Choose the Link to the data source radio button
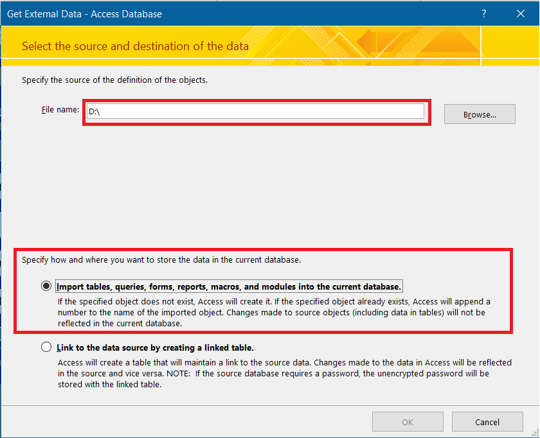The width and height of the screenshot is (540, 438). point(46,347)
